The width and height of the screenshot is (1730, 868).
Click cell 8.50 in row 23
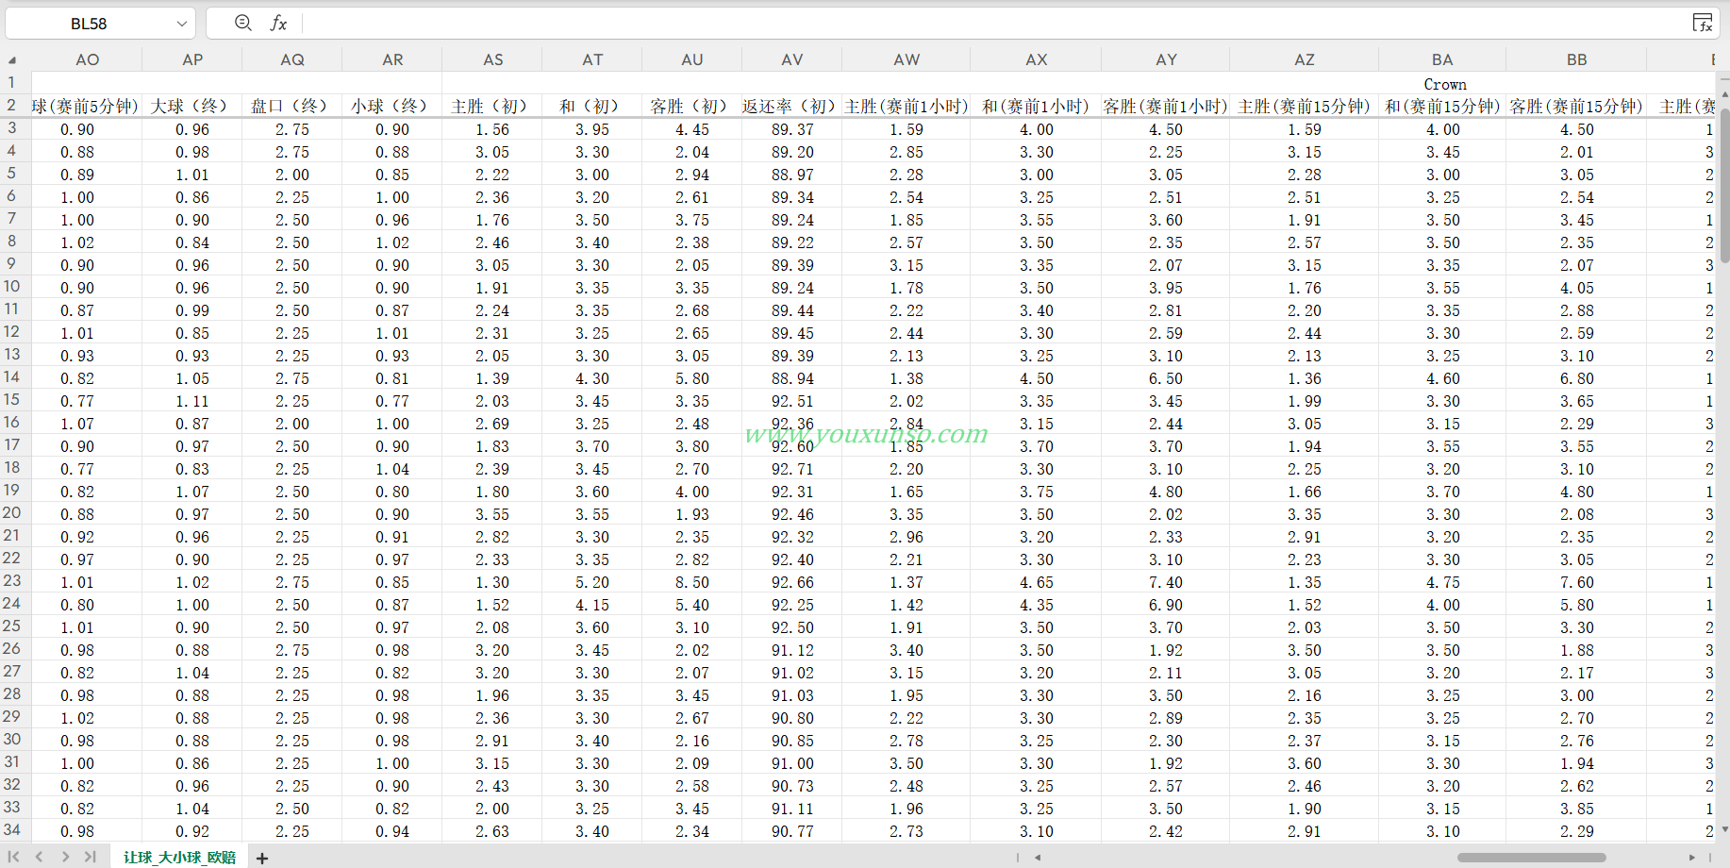[x=692, y=582]
